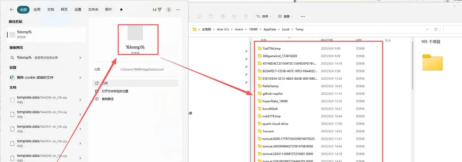Navigate to Acer (C:) breadcrumb
Image resolution: width=462 pixels, height=162 pixels.
point(223,29)
